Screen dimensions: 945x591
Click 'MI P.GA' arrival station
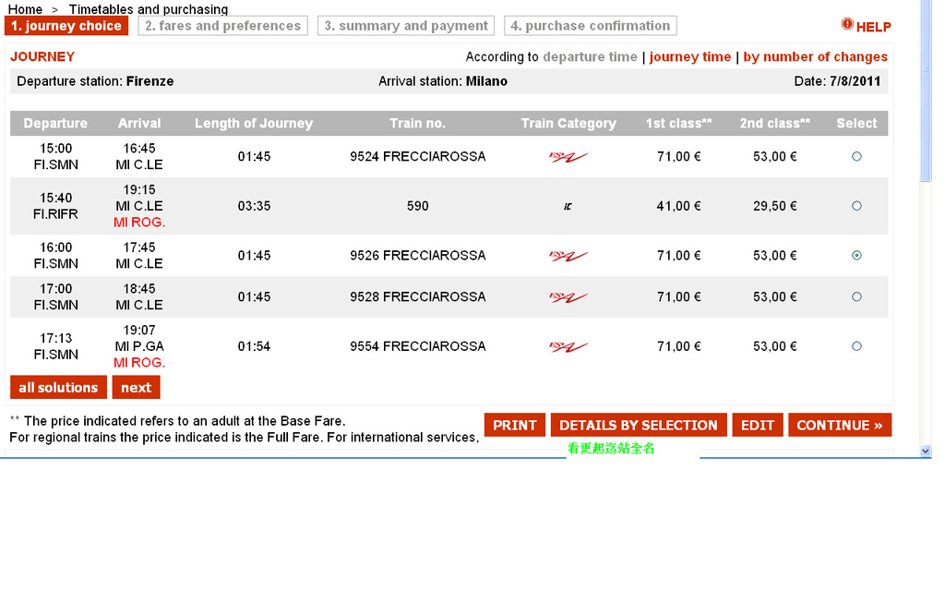[x=139, y=347]
